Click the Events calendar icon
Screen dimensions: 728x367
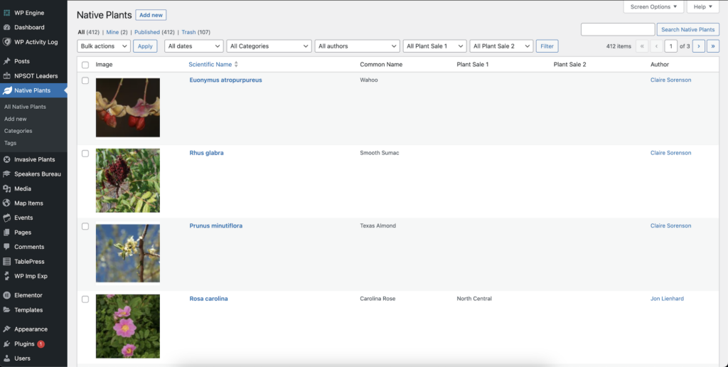(x=6, y=218)
